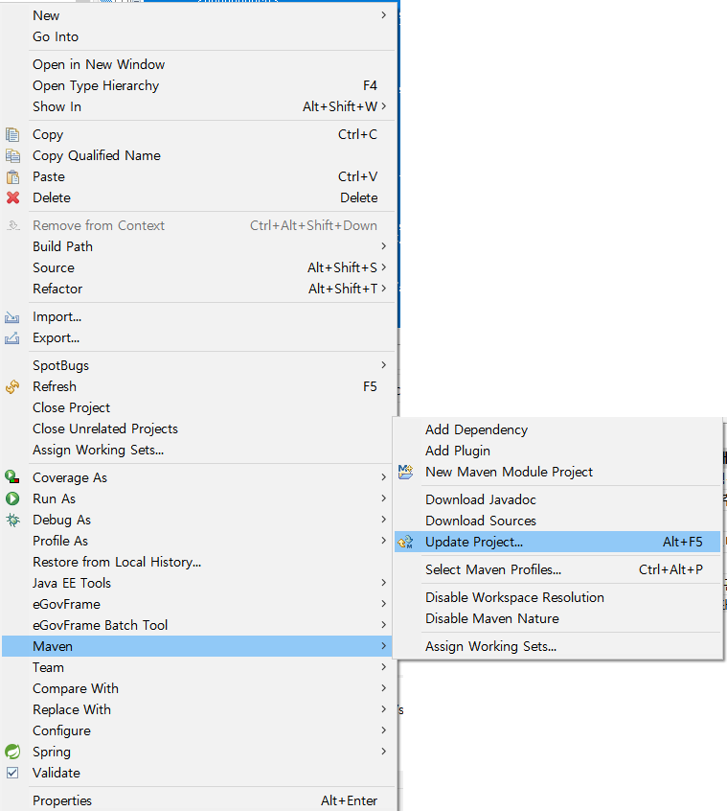Select Open Type Hierarchy entry

click(198, 86)
